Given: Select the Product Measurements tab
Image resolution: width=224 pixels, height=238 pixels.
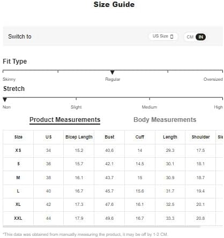Looking at the screenshot, I should pos(65,120).
